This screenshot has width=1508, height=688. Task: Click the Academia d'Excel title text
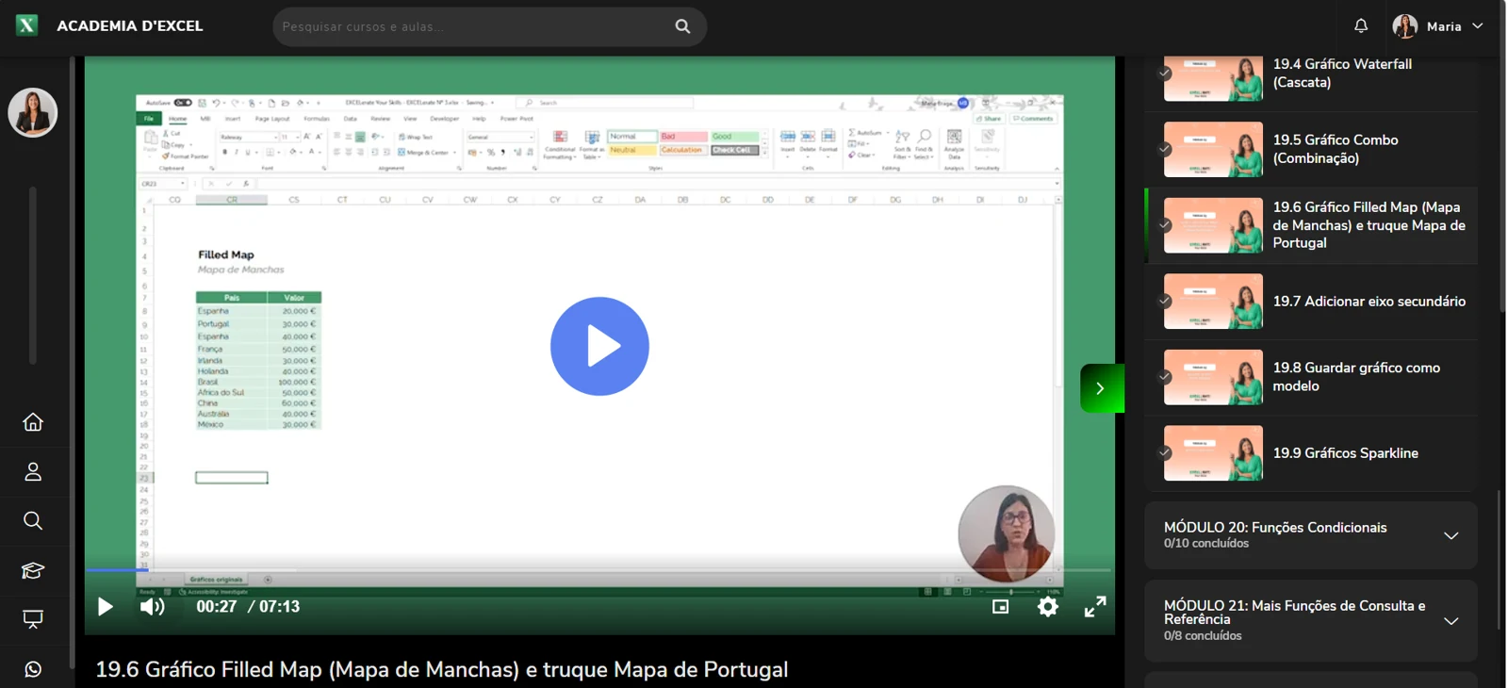click(130, 26)
